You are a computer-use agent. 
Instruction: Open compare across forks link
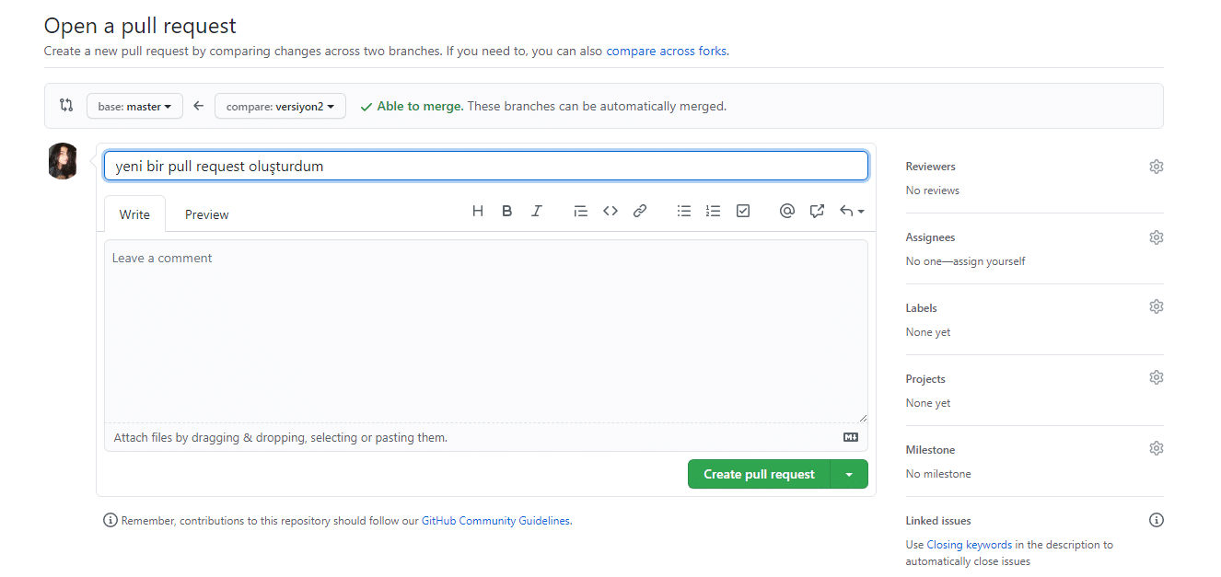click(x=666, y=52)
